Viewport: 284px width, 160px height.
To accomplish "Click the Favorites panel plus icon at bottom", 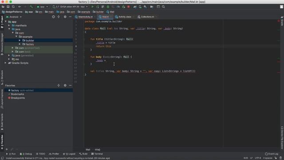I will 7,149.
